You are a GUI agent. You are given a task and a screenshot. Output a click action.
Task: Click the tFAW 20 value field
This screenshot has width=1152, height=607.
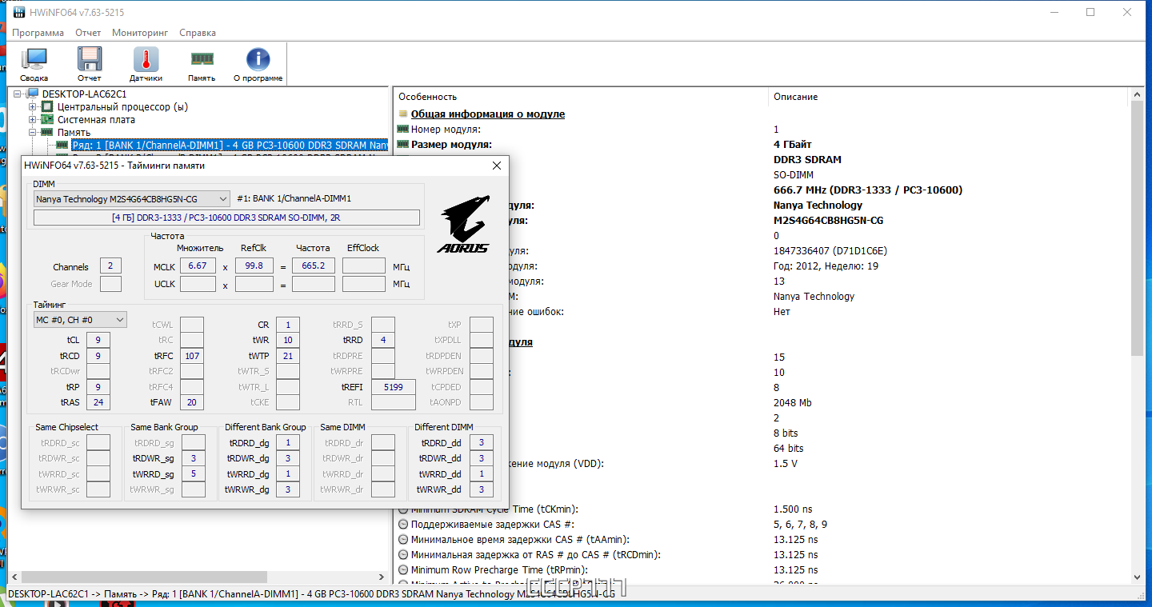tap(192, 402)
